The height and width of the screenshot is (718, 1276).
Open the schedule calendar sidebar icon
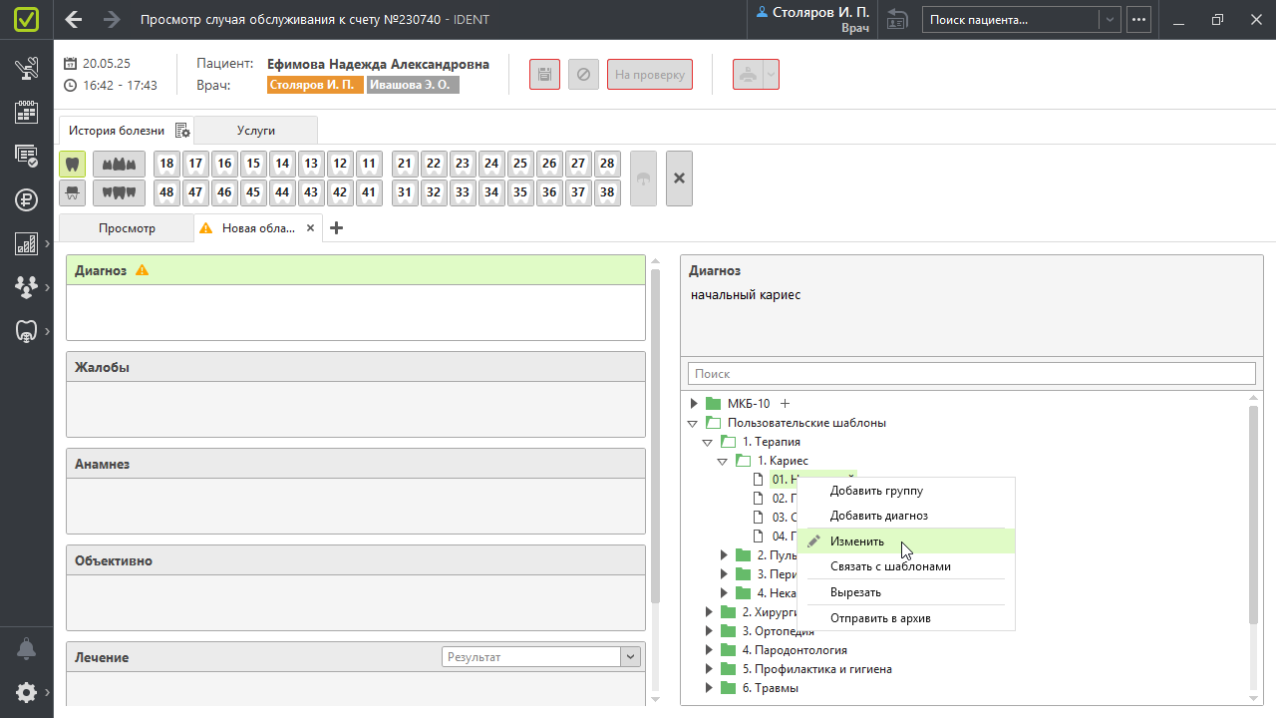(x=27, y=112)
